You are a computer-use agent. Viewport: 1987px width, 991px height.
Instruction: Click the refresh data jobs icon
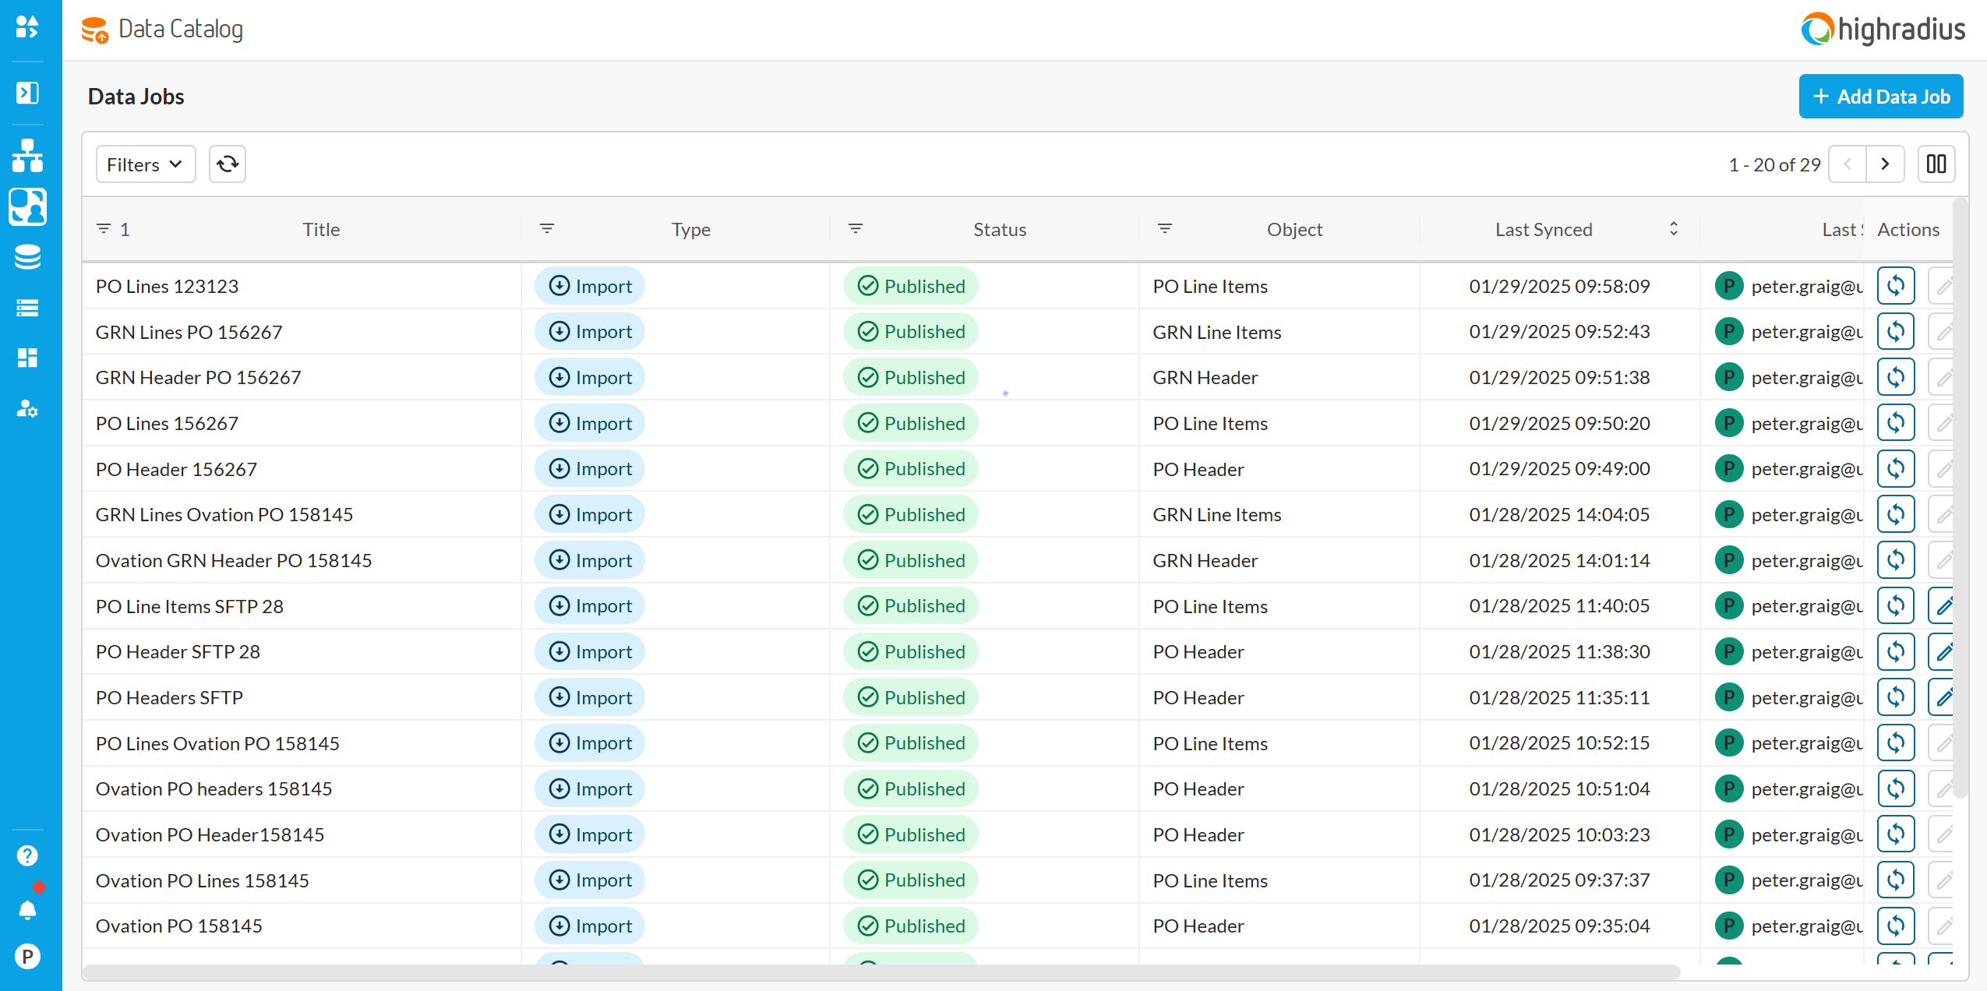[228, 164]
